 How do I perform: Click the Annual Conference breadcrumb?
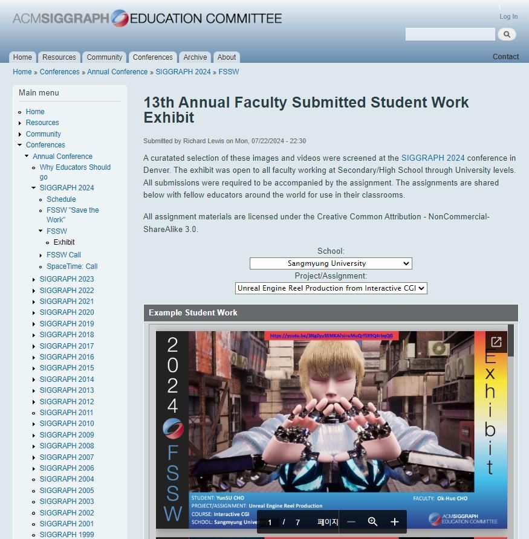click(117, 72)
